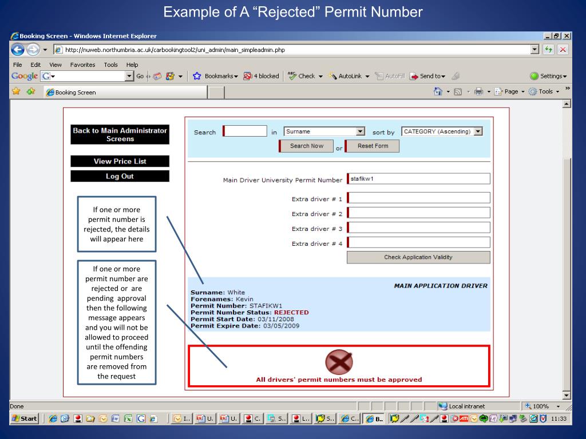Expand the command bar chevron overflow

(567, 89)
